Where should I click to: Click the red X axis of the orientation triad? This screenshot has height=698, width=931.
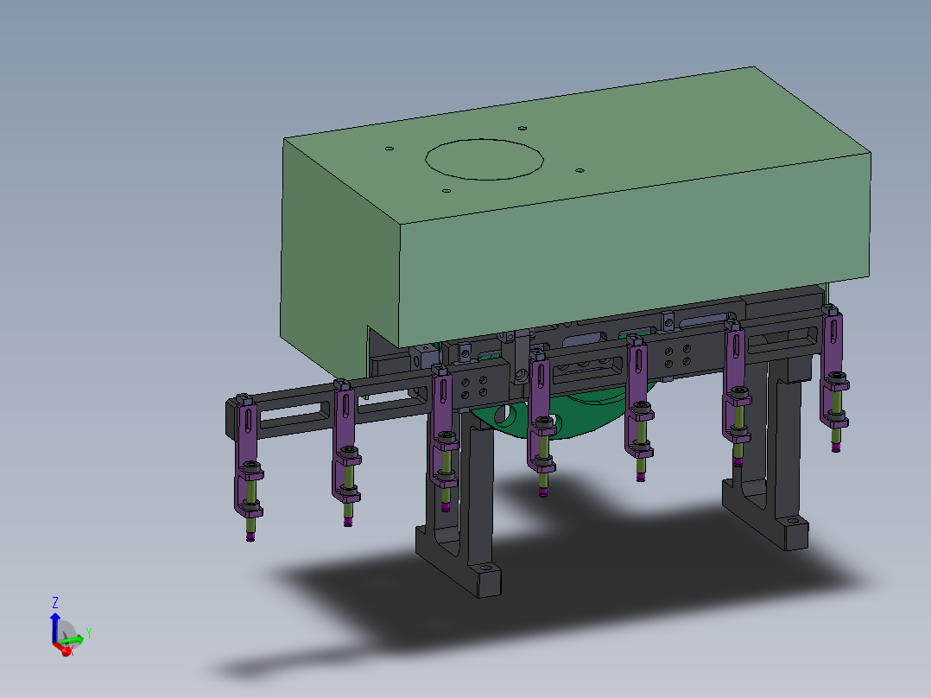coord(64,650)
